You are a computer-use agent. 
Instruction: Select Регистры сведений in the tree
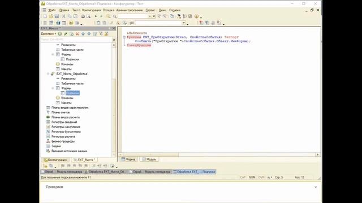(64, 122)
